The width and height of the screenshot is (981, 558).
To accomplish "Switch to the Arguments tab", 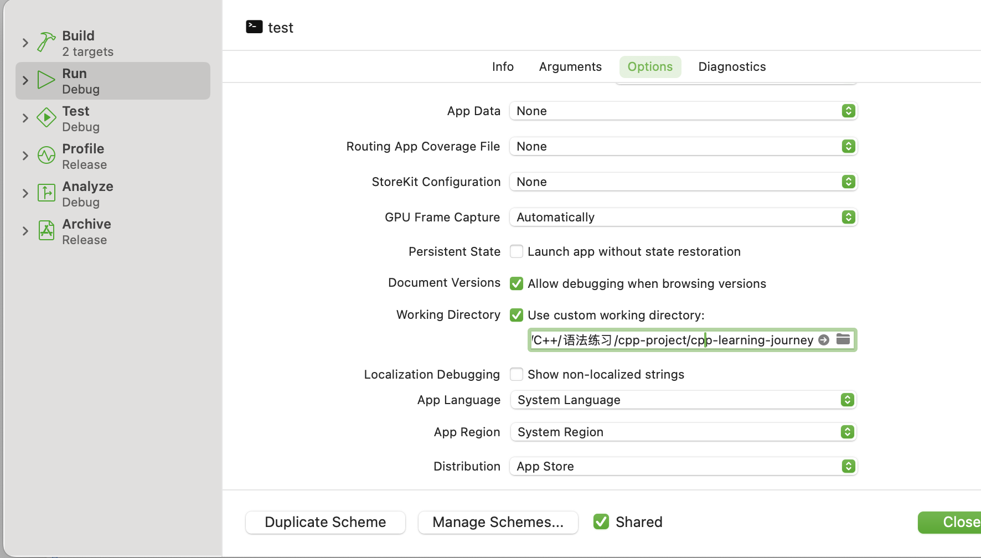I will [570, 67].
